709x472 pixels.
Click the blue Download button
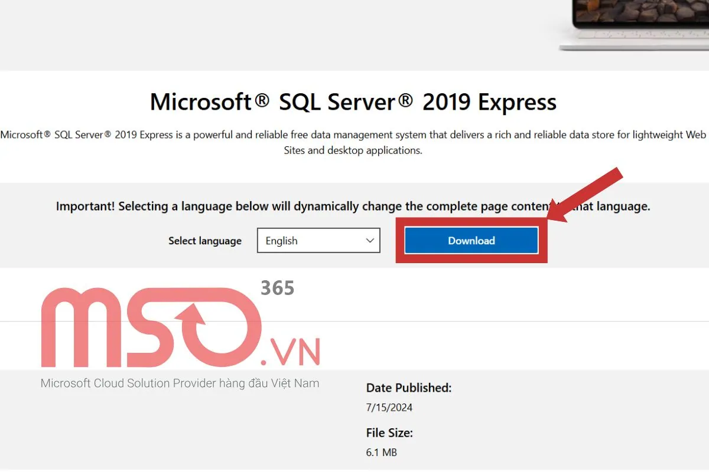coord(471,240)
